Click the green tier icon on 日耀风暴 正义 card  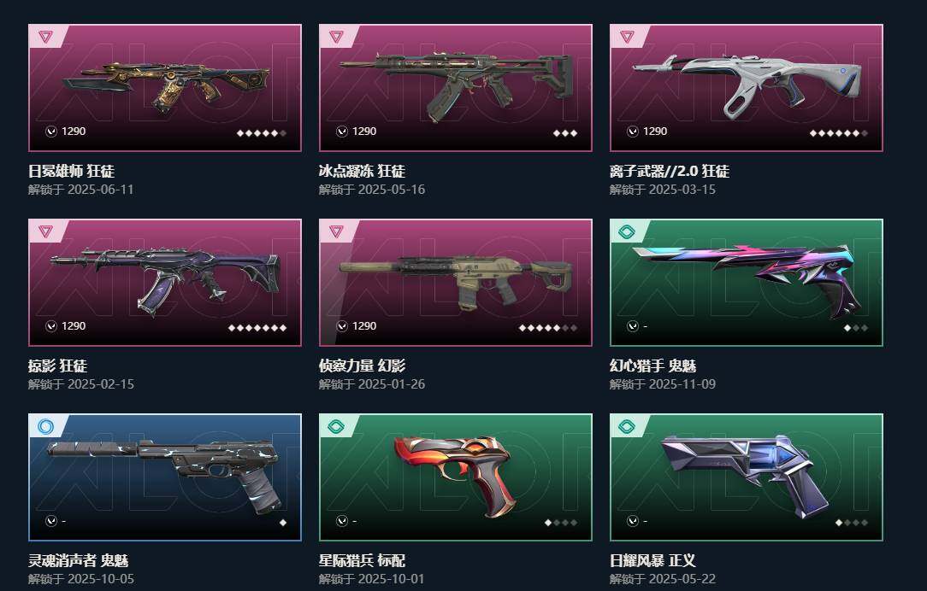tap(627, 425)
